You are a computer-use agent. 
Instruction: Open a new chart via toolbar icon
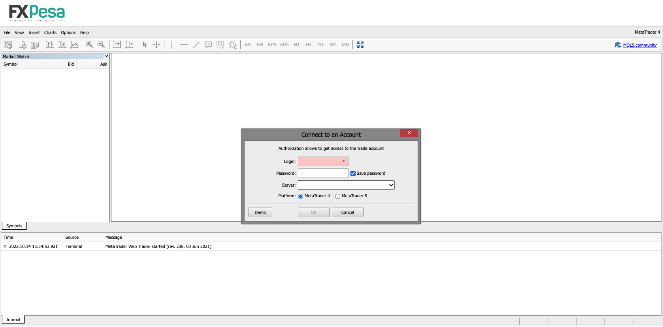[x=8, y=45]
